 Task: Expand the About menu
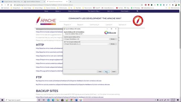click(x=58, y=11)
